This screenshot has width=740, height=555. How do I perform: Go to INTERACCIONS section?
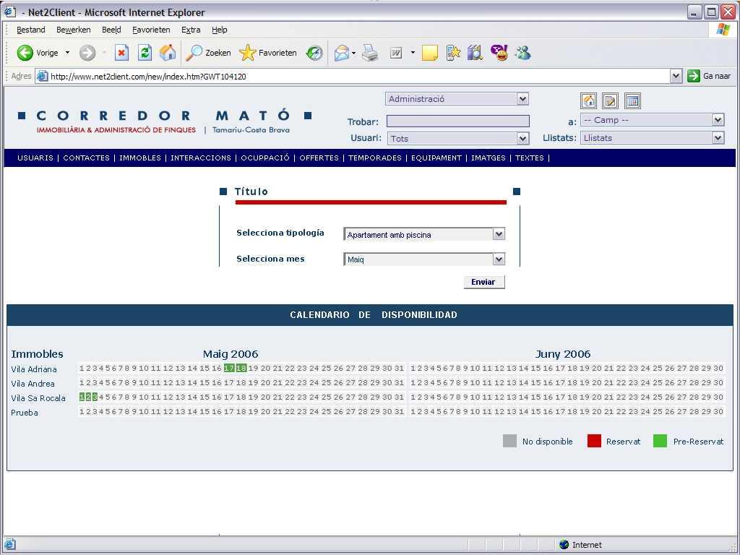click(x=201, y=158)
